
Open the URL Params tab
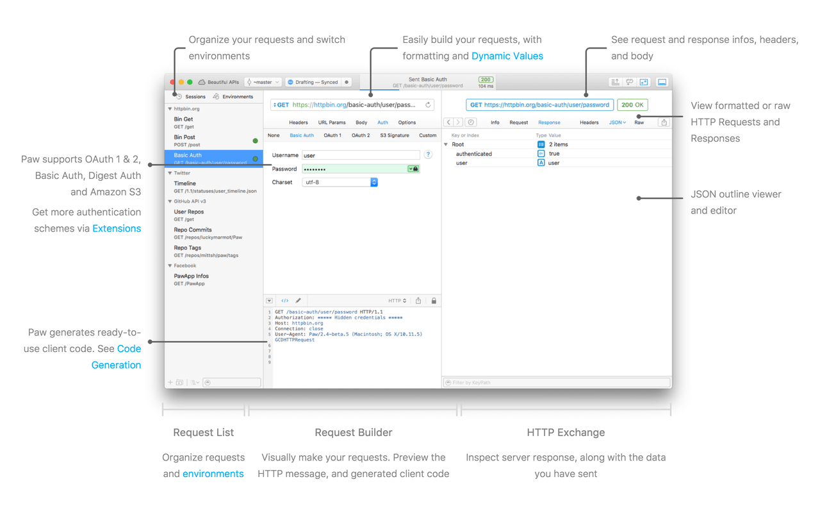coord(332,122)
